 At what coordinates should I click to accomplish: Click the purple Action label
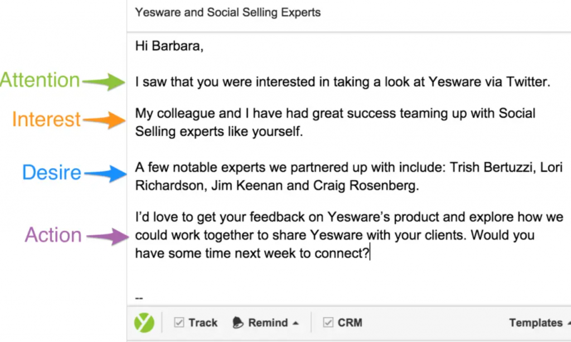point(53,235)
